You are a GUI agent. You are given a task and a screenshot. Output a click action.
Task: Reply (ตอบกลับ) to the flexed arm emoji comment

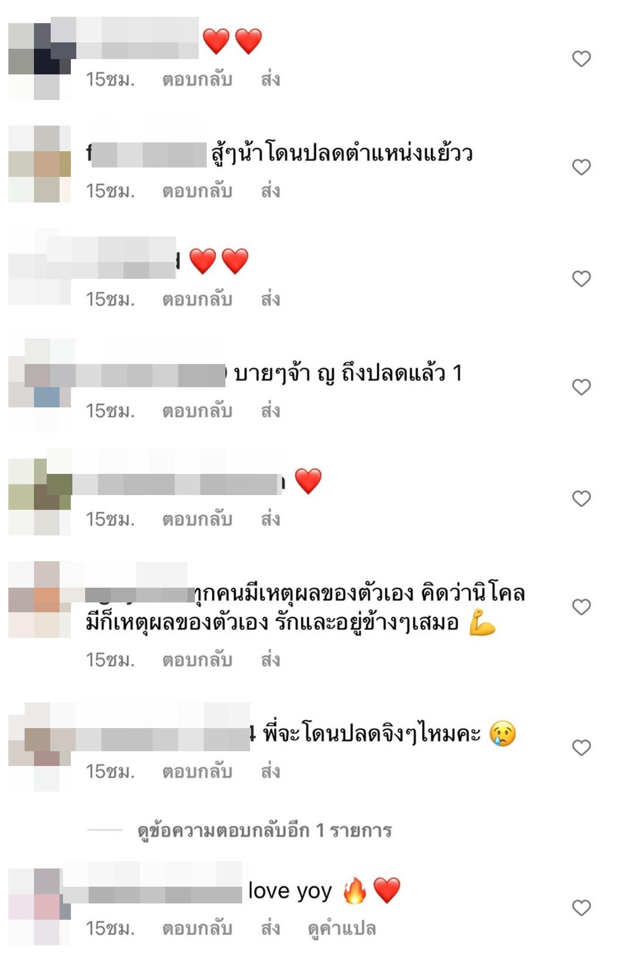click(x=197, y=660)
